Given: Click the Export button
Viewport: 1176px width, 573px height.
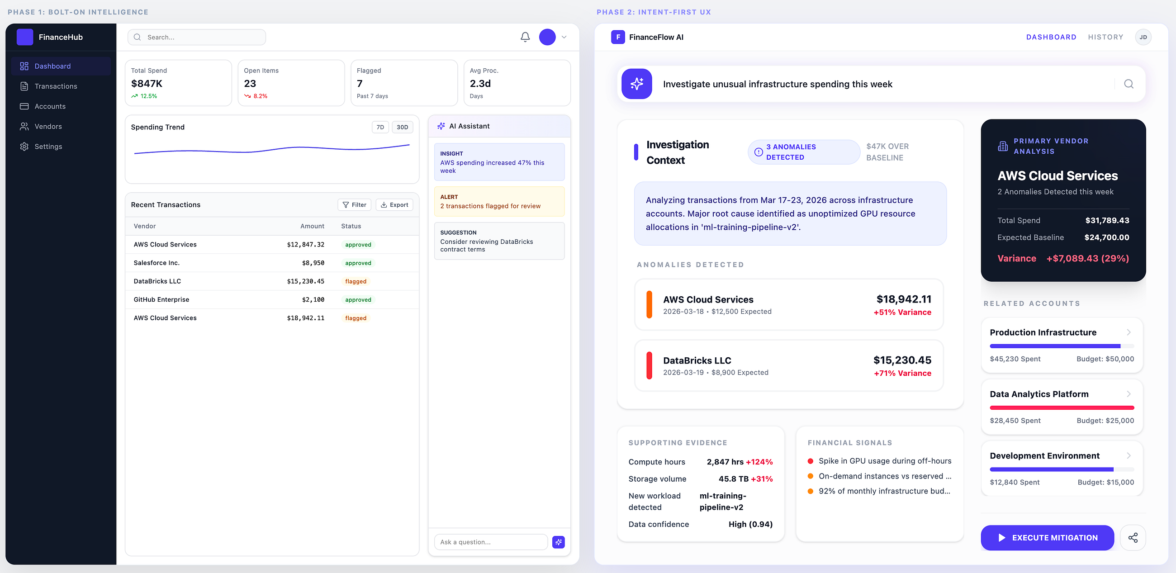Looking at the screenshot, I should [x=394, y=205].
